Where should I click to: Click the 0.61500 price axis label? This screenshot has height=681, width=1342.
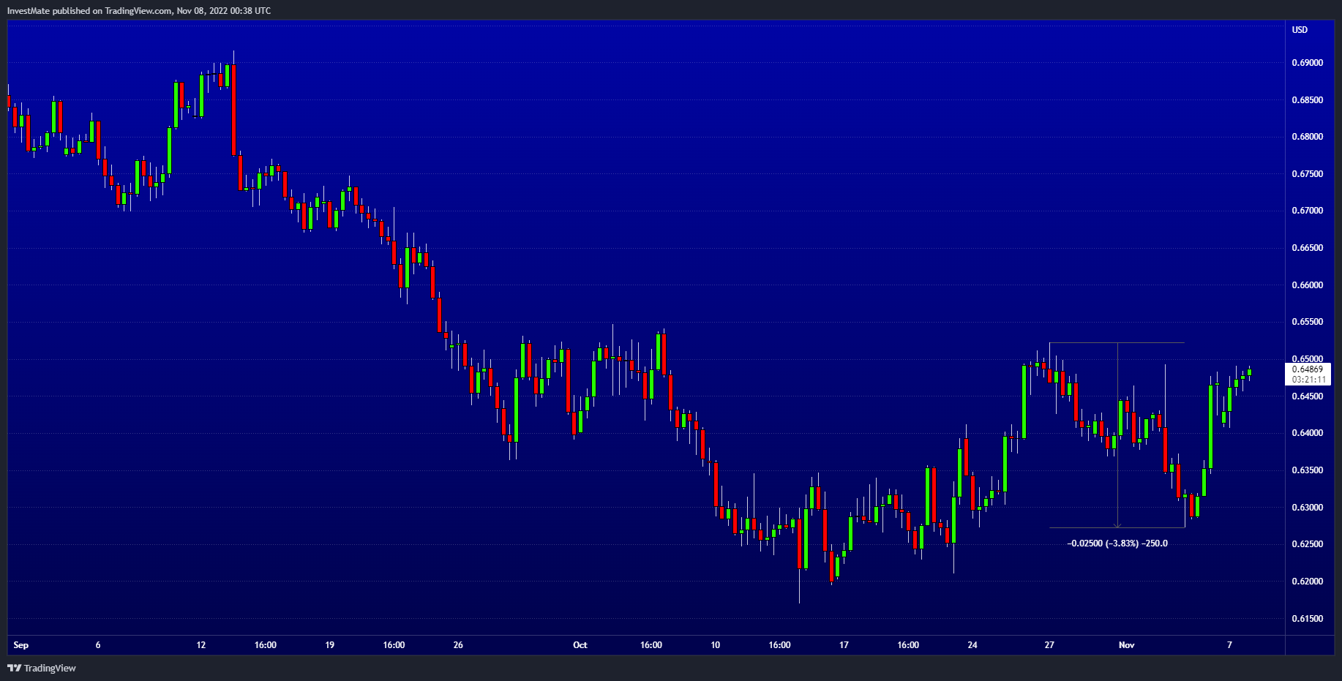point(1308,619)
